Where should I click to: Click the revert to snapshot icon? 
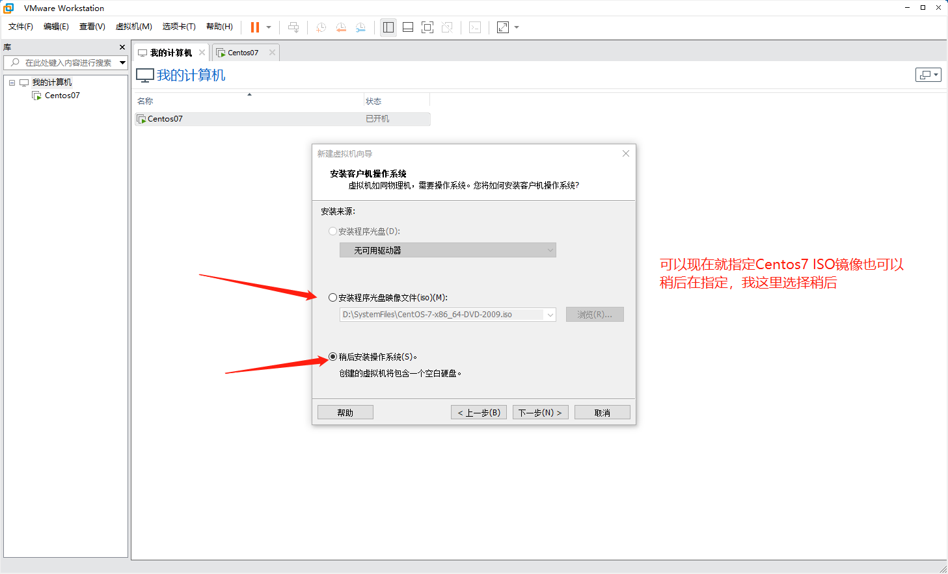(341, 27)
